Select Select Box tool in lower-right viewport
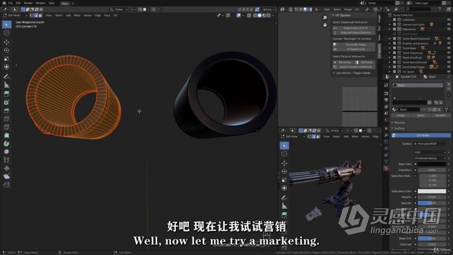This screenshot has height=255, width=453. [x=284, y=146]
